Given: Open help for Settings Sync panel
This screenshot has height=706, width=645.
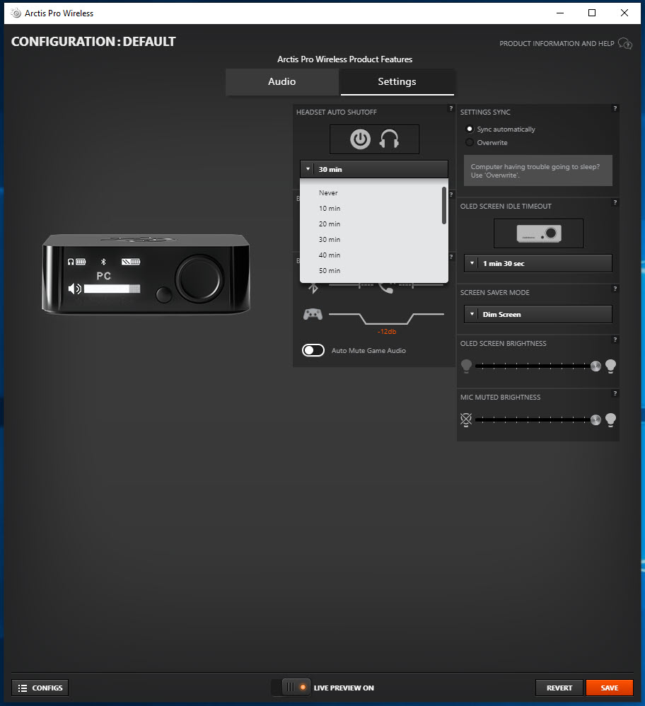Looking at the screenshot, I should 615,108.
